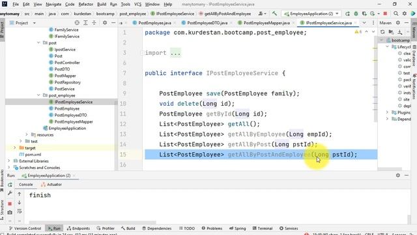Viewport: 417px width, 235px height.
Task: Open the TODO tool window
Action: click(187, 228)
